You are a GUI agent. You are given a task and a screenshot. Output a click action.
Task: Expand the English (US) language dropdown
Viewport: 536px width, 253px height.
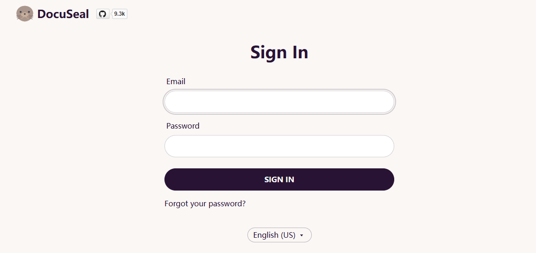(x=280, y=235)
